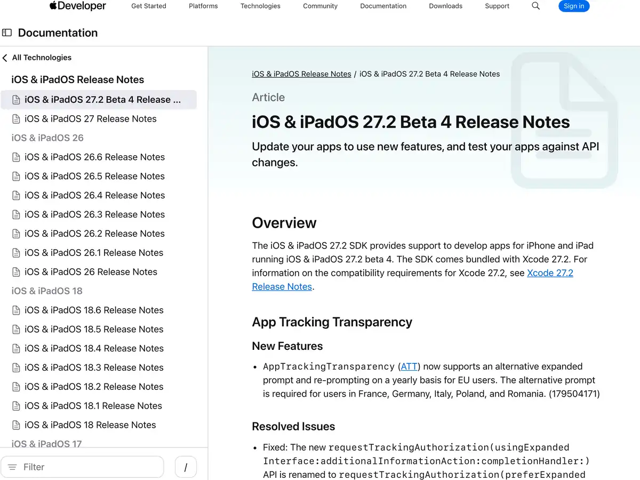
Task: Select iOS & iPadOS 27.2 Beta 4 sidebar item
Action: 98,100
